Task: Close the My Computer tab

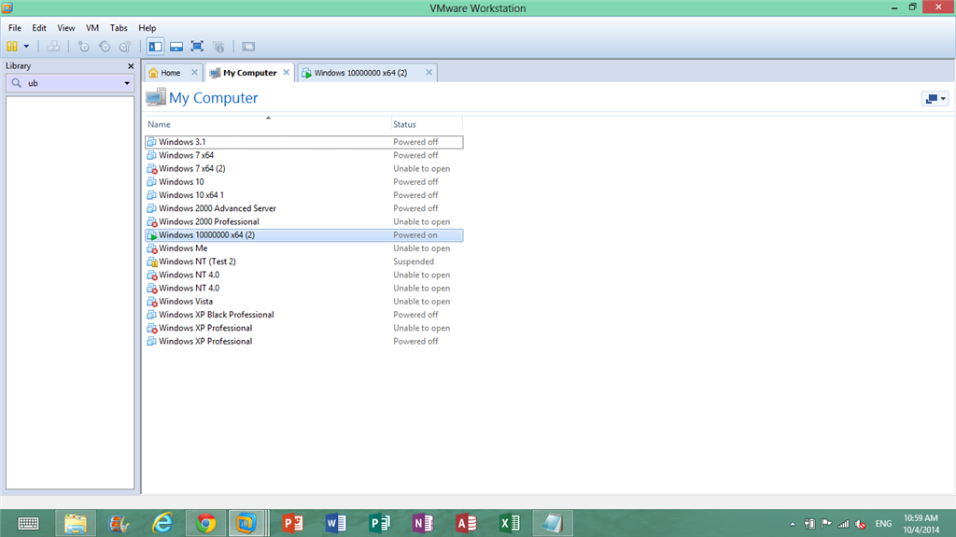Action: [286, 72]
